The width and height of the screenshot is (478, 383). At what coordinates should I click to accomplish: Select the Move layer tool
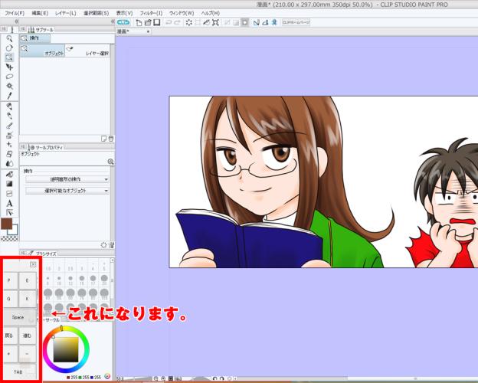[x=9, y=67]
